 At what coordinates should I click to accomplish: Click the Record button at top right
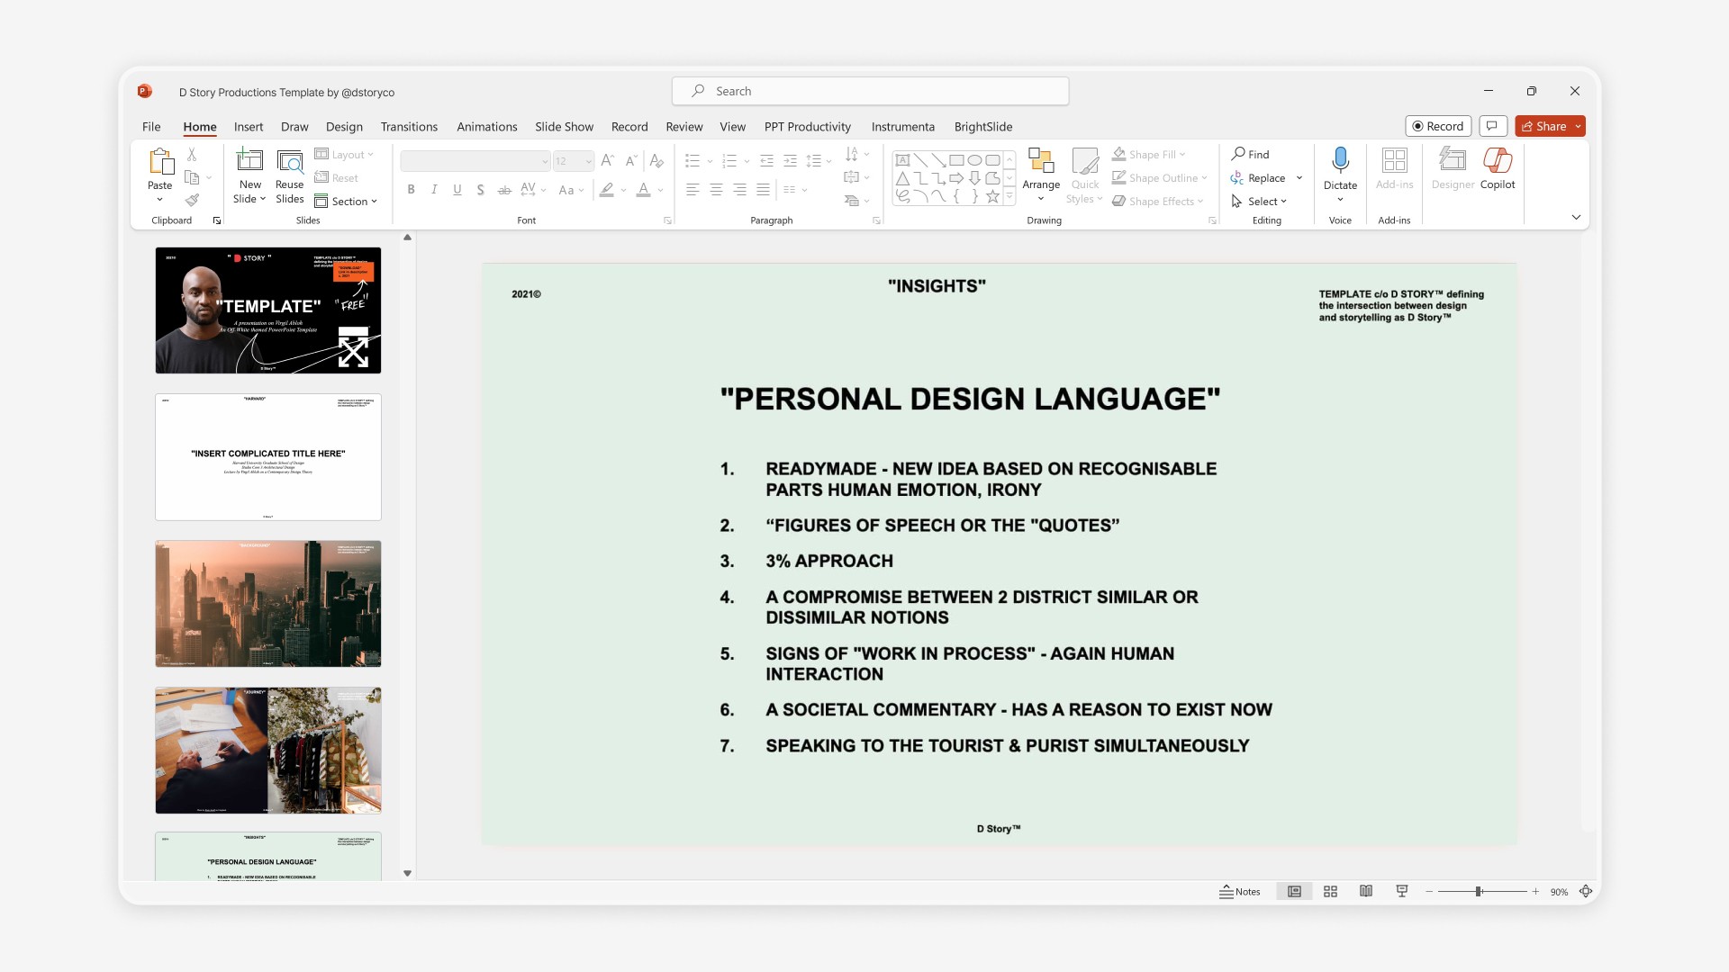point(1437,126)
